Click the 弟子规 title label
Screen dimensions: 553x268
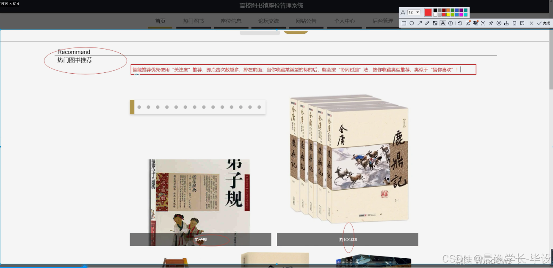click(200, 240)
